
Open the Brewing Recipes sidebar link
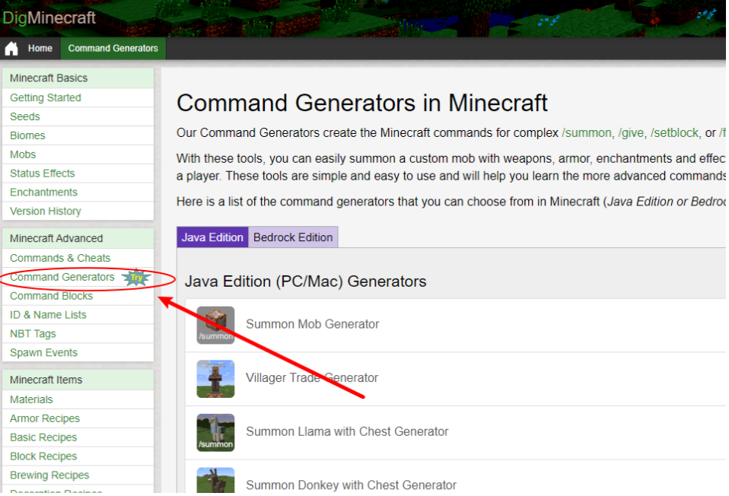tap(49, 475)
